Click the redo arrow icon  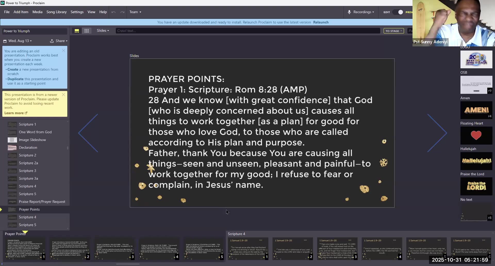tap(122, 12)
